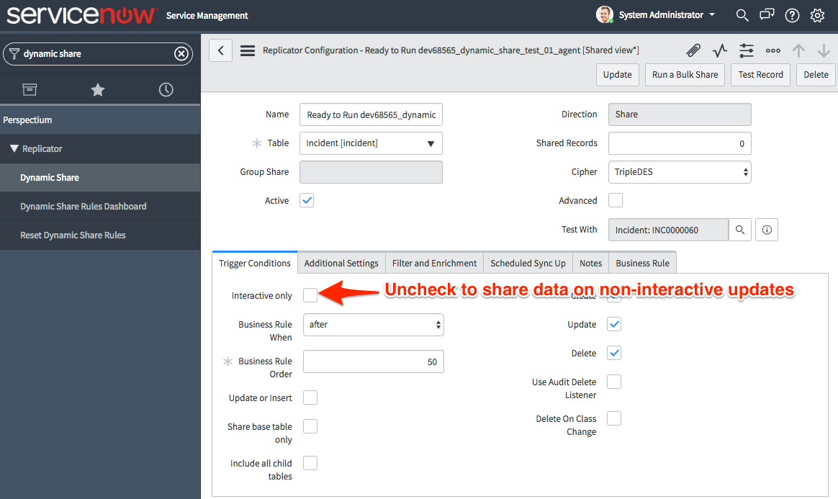Show all applications archive icon
Screen dimensions: 838x499
(30, 90)
